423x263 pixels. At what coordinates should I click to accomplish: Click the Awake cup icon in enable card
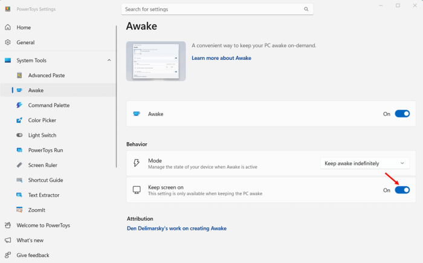click(x=137, y=114)
